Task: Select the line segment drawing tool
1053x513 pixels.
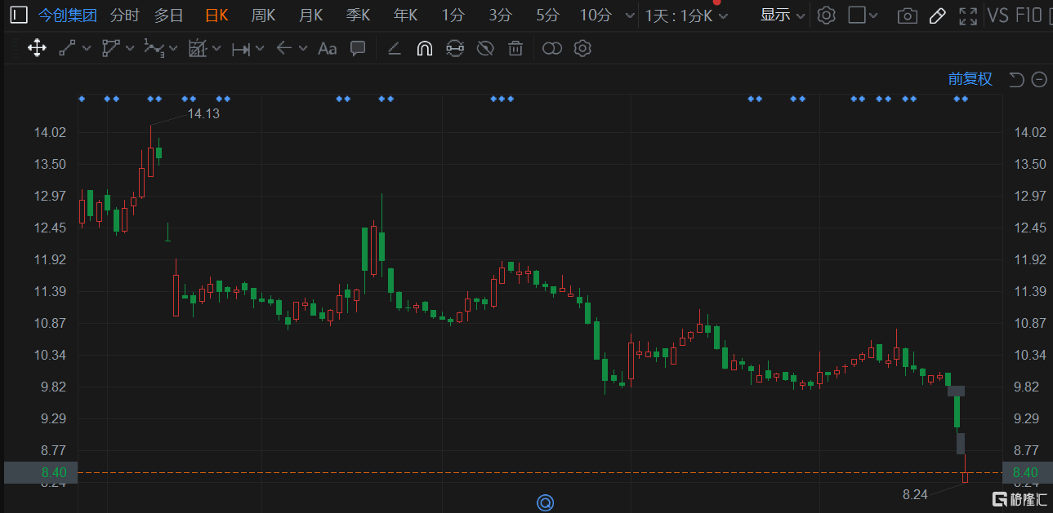Action: (x=67, y=48)
